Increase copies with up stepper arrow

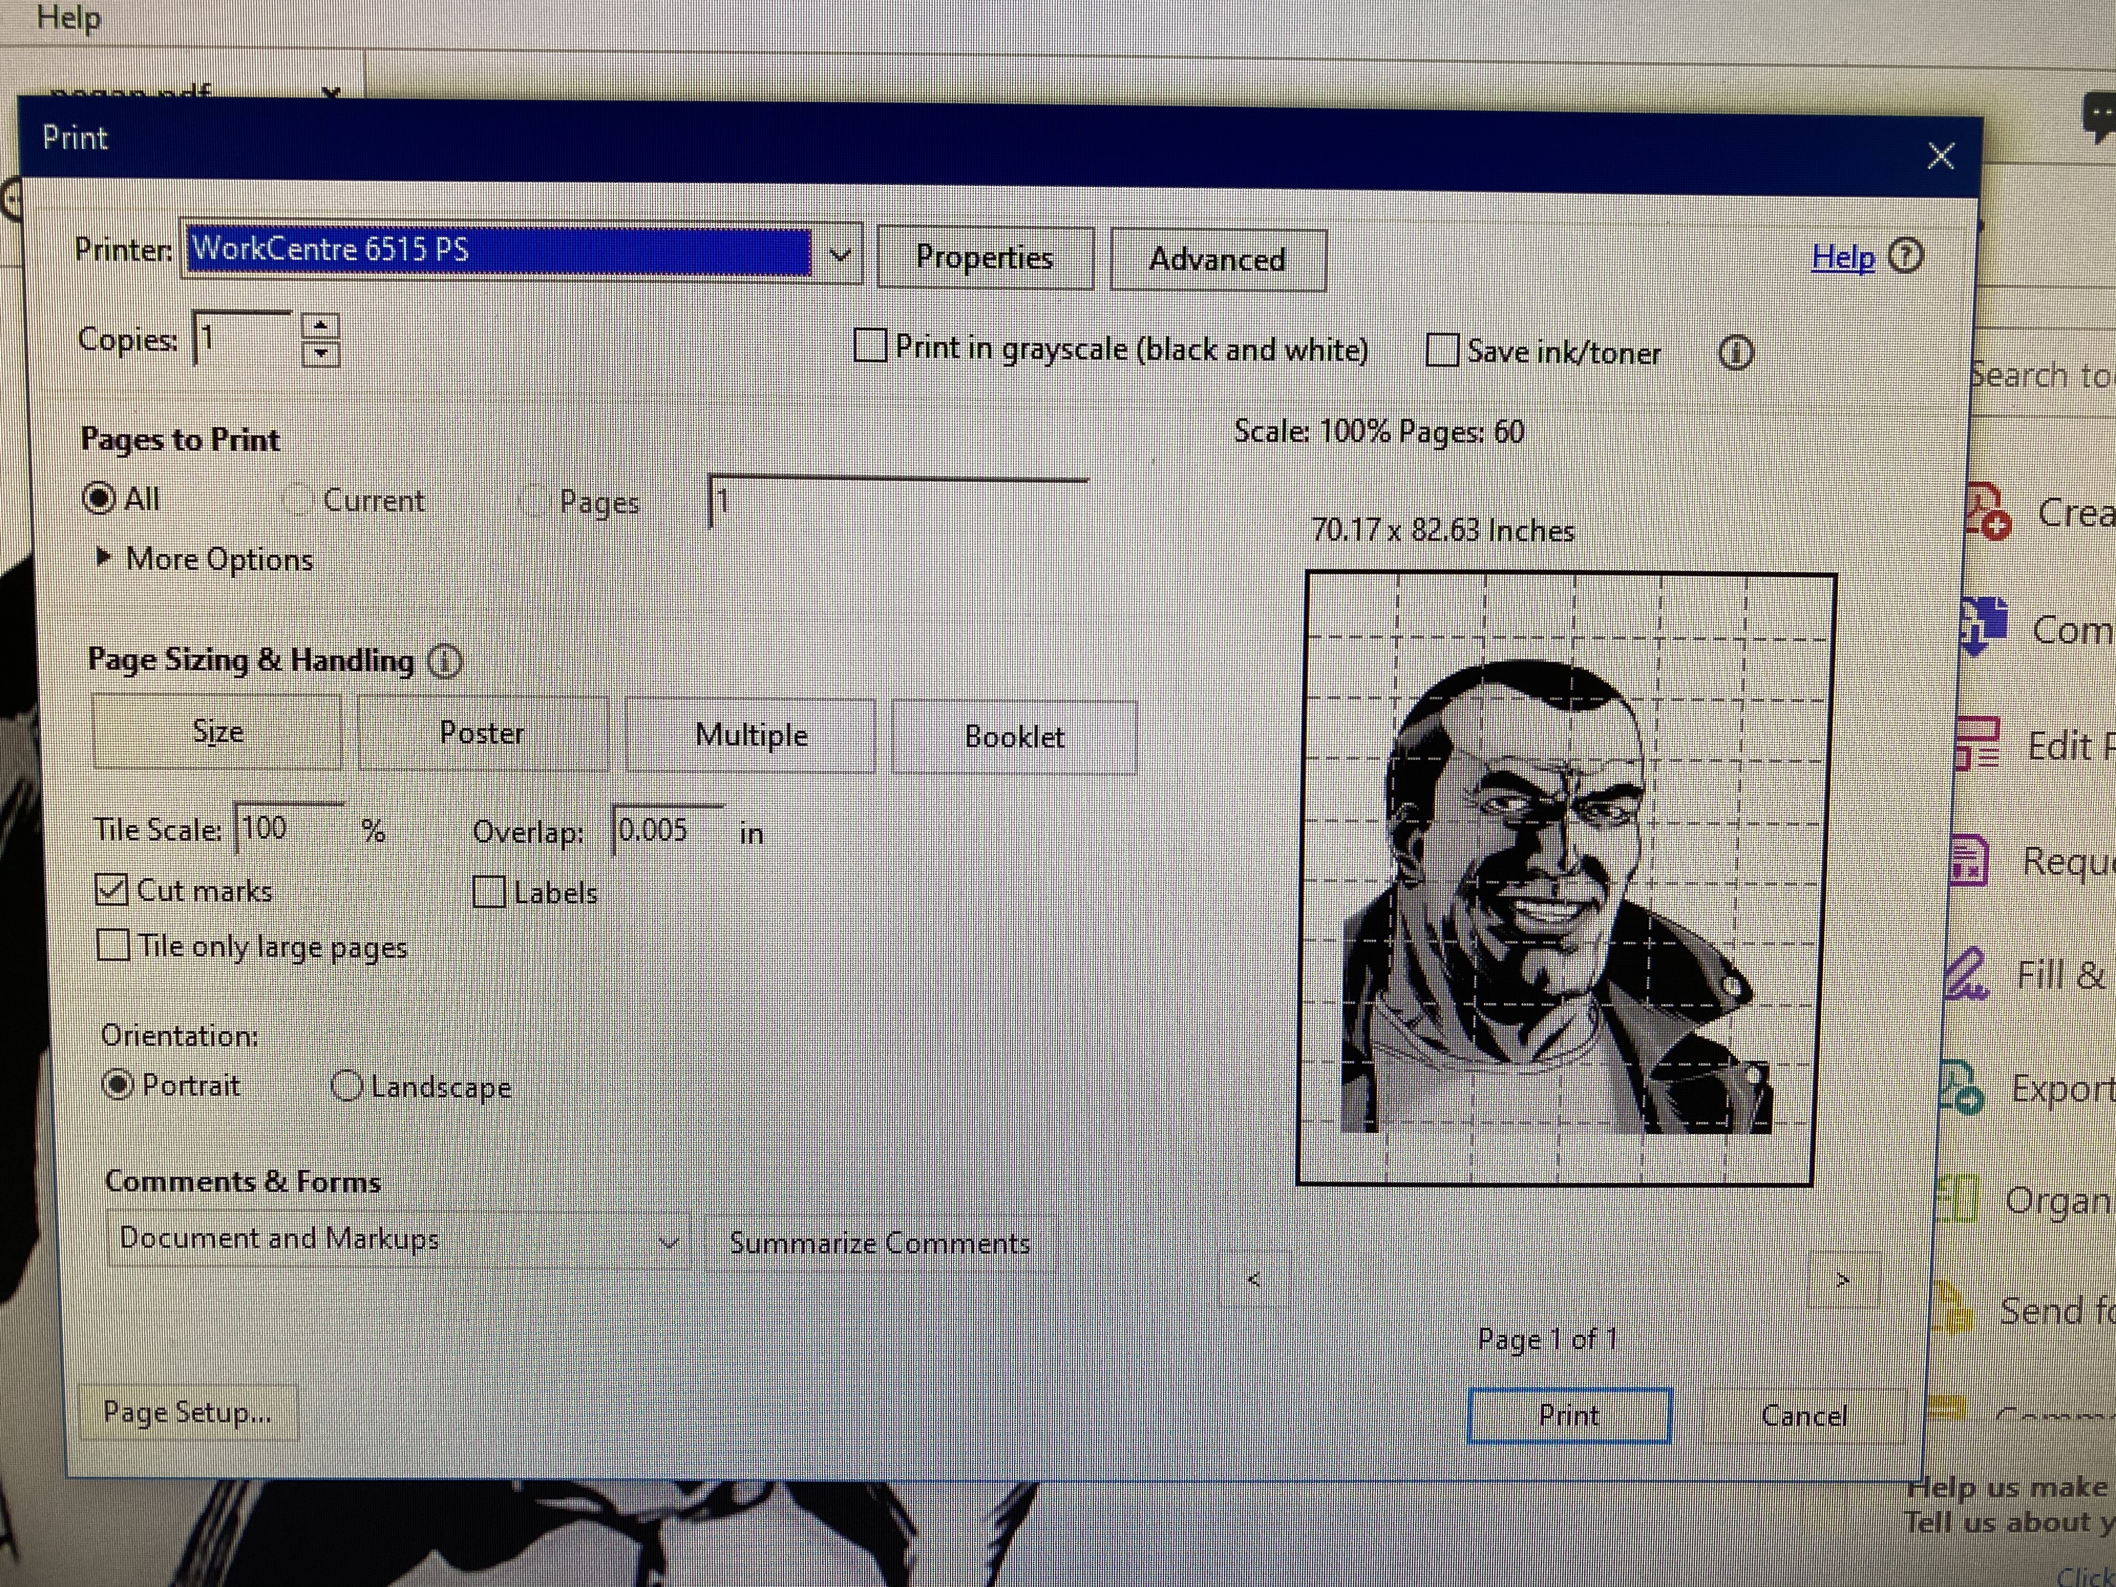321,325
